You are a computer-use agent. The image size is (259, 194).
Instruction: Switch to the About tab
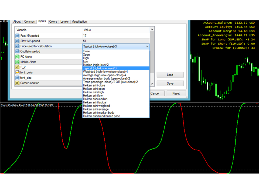17,22
